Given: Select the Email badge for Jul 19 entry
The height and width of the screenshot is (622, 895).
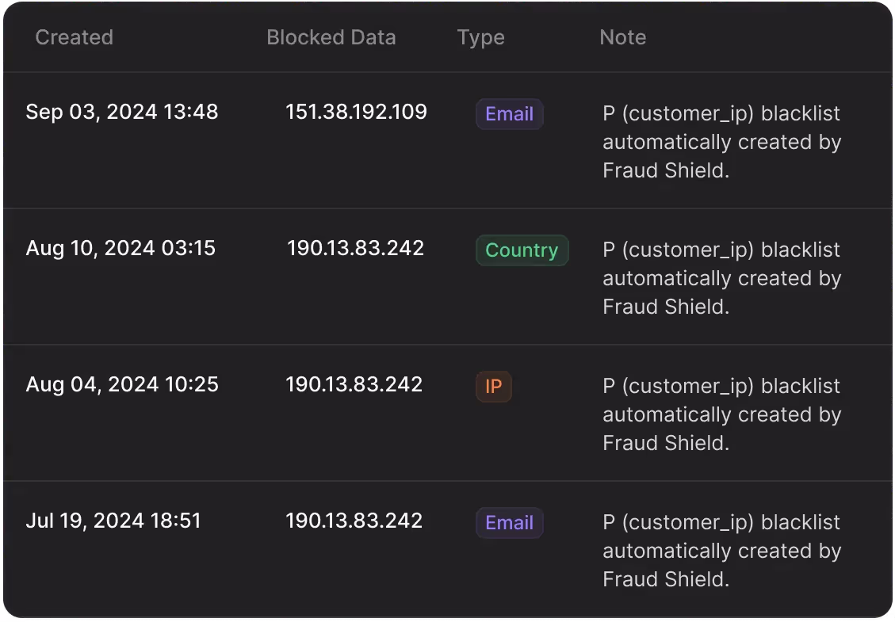Looking at the screenshot, I should [509, 523].
